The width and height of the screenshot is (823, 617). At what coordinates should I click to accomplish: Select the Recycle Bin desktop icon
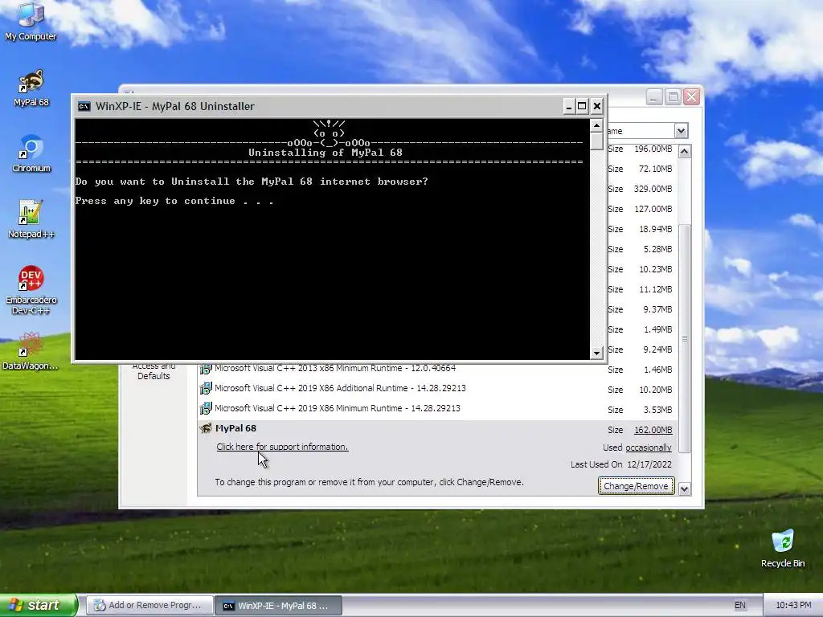783,548
